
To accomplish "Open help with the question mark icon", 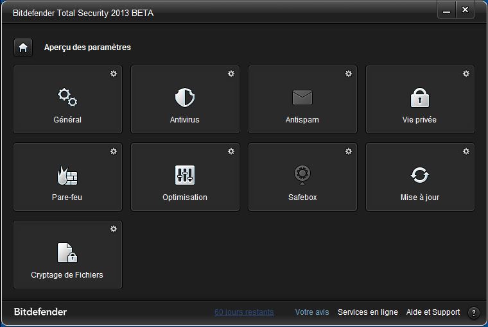I will [474, 313].
